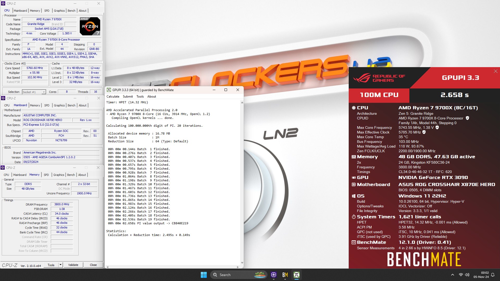Click the GPUPI vertical scrollbar down arrow

(x=242, y=263)
